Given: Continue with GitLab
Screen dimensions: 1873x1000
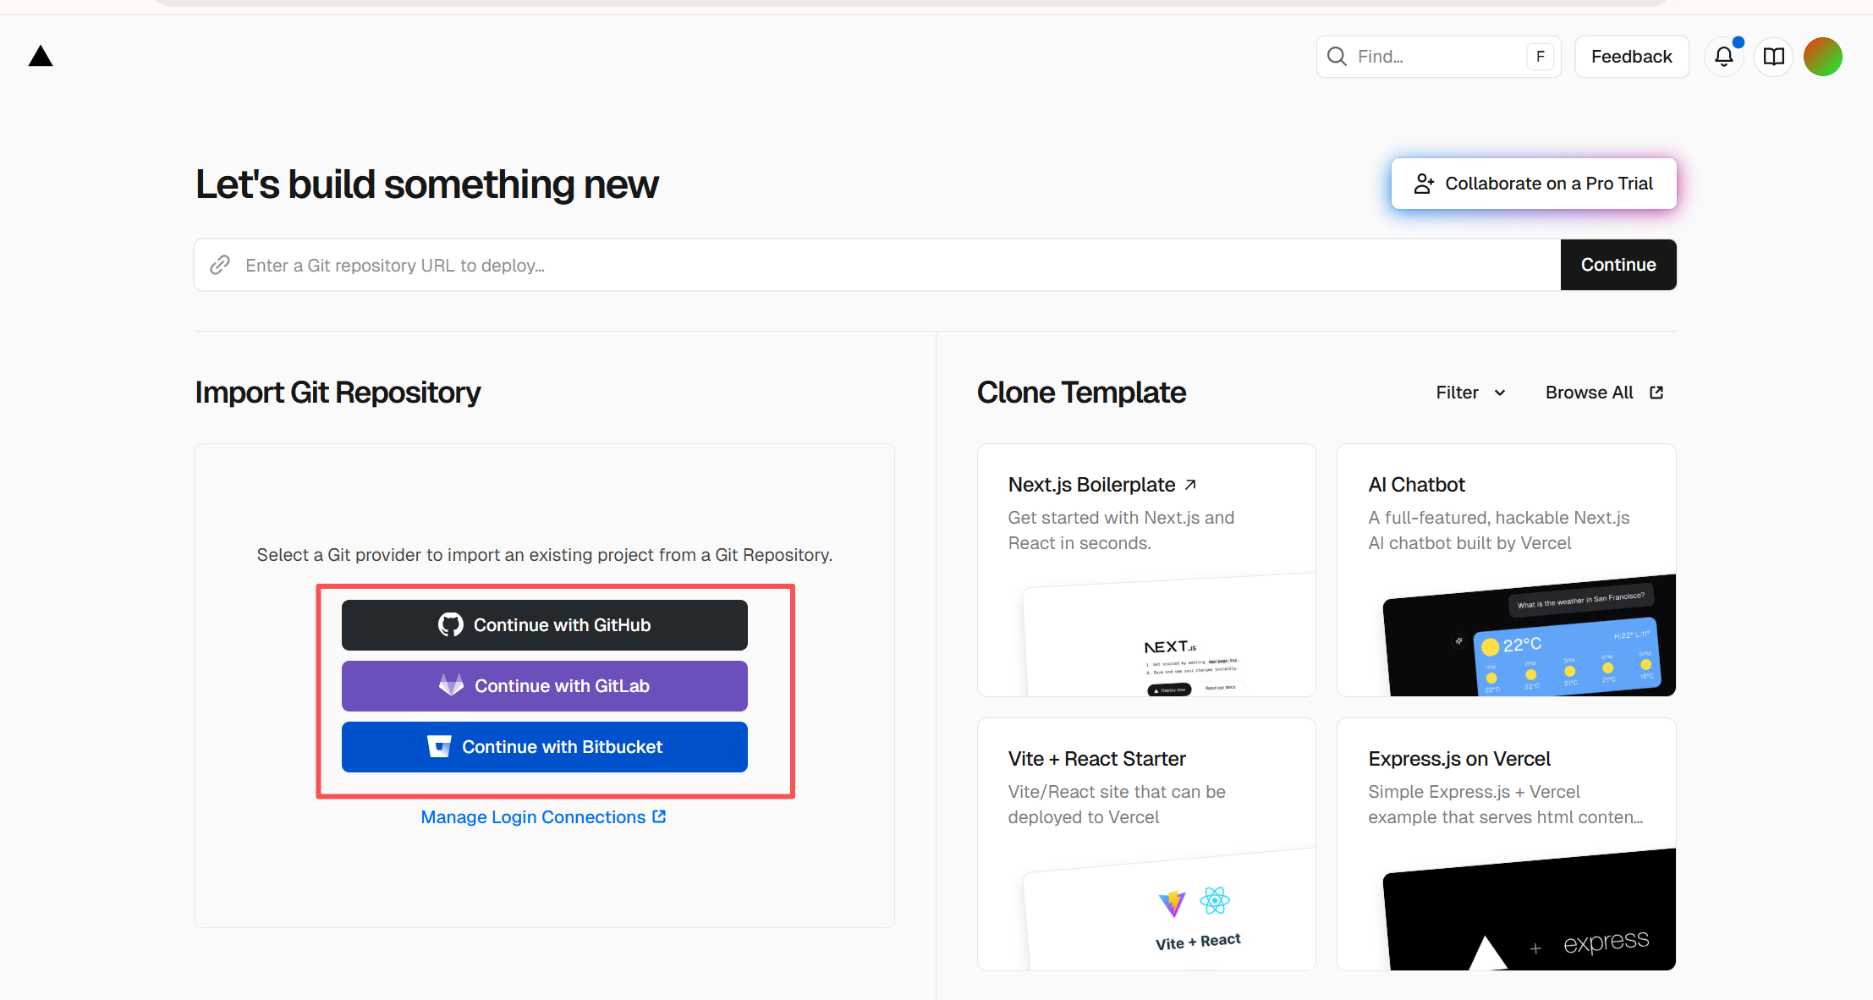Looking at the screenshot, I should tap(544, 686).
